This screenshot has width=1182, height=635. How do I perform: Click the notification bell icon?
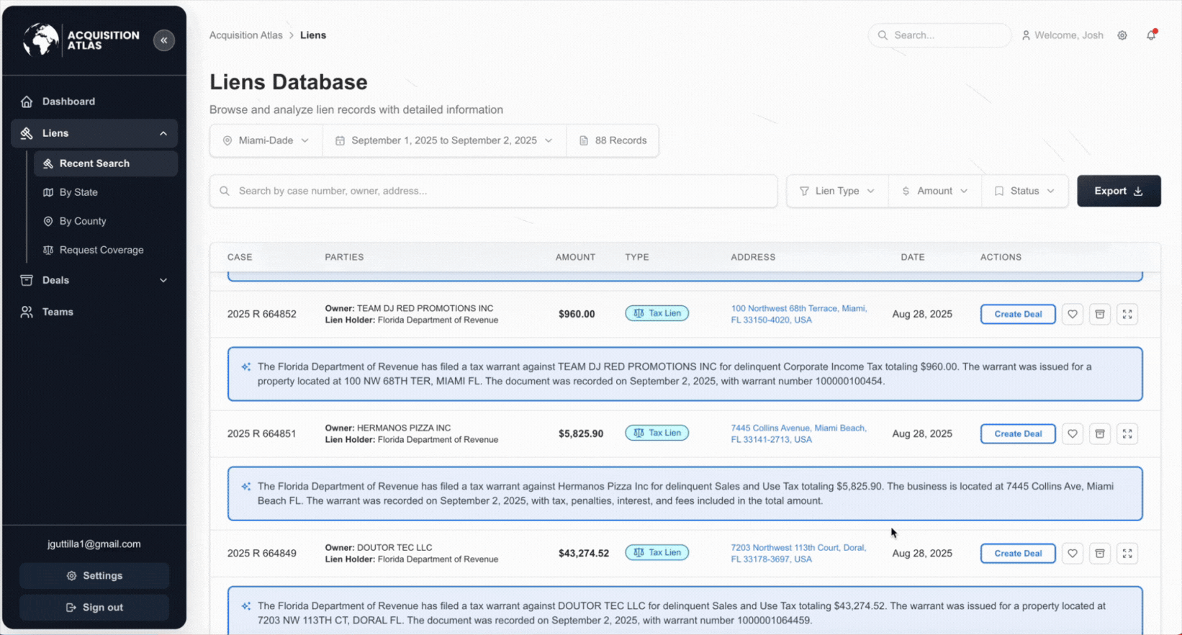click(1150, 35)
